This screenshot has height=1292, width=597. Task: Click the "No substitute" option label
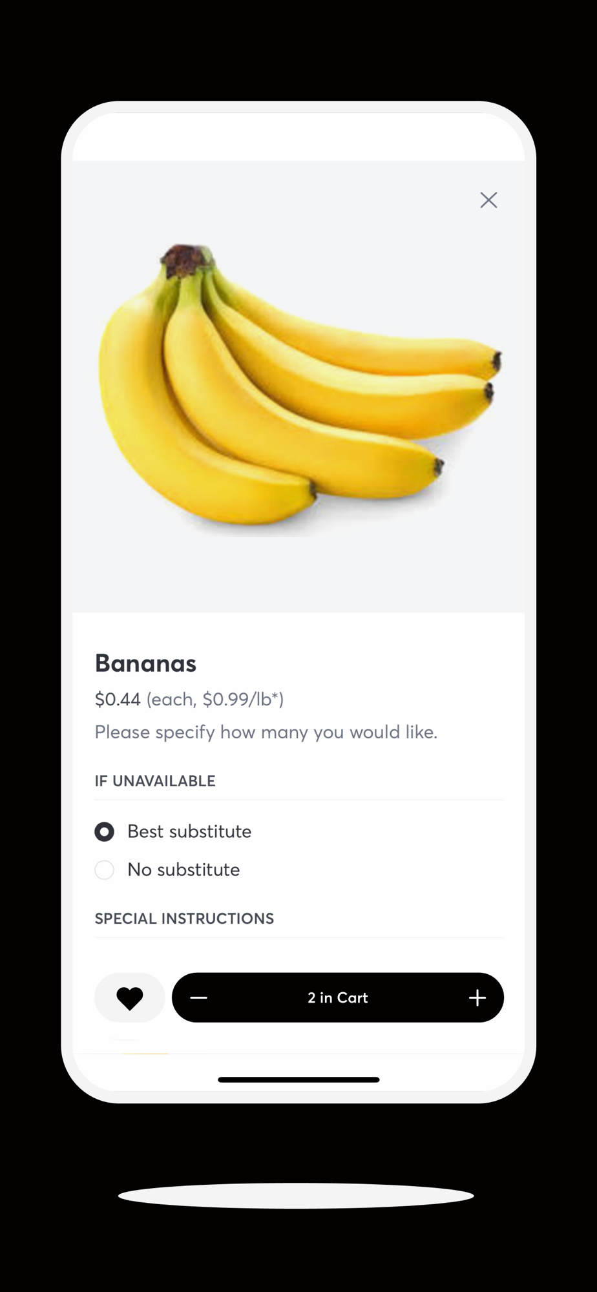183,870
